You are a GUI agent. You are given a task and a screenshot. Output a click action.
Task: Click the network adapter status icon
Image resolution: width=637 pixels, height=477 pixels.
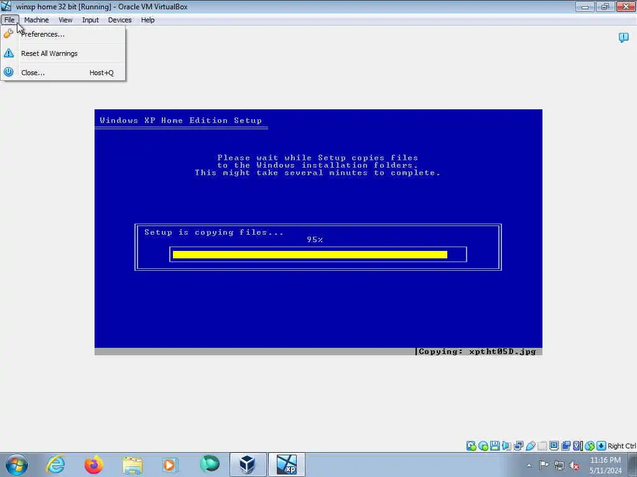[x=518, y=446]
